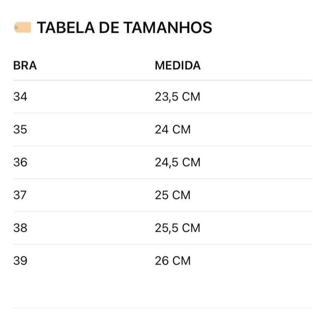Select the 24 CM measurement

point(173,129)
